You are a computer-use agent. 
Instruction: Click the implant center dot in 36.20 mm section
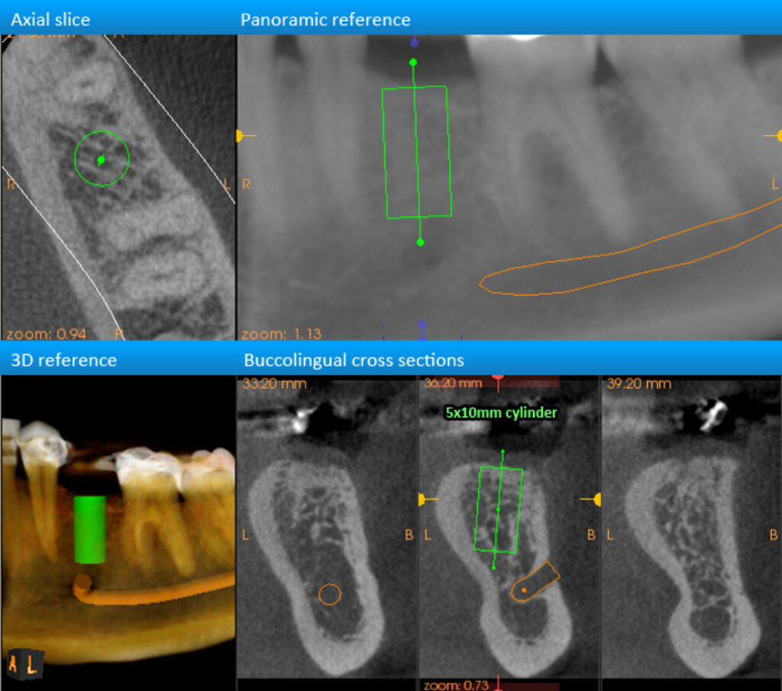click(498, 509)
